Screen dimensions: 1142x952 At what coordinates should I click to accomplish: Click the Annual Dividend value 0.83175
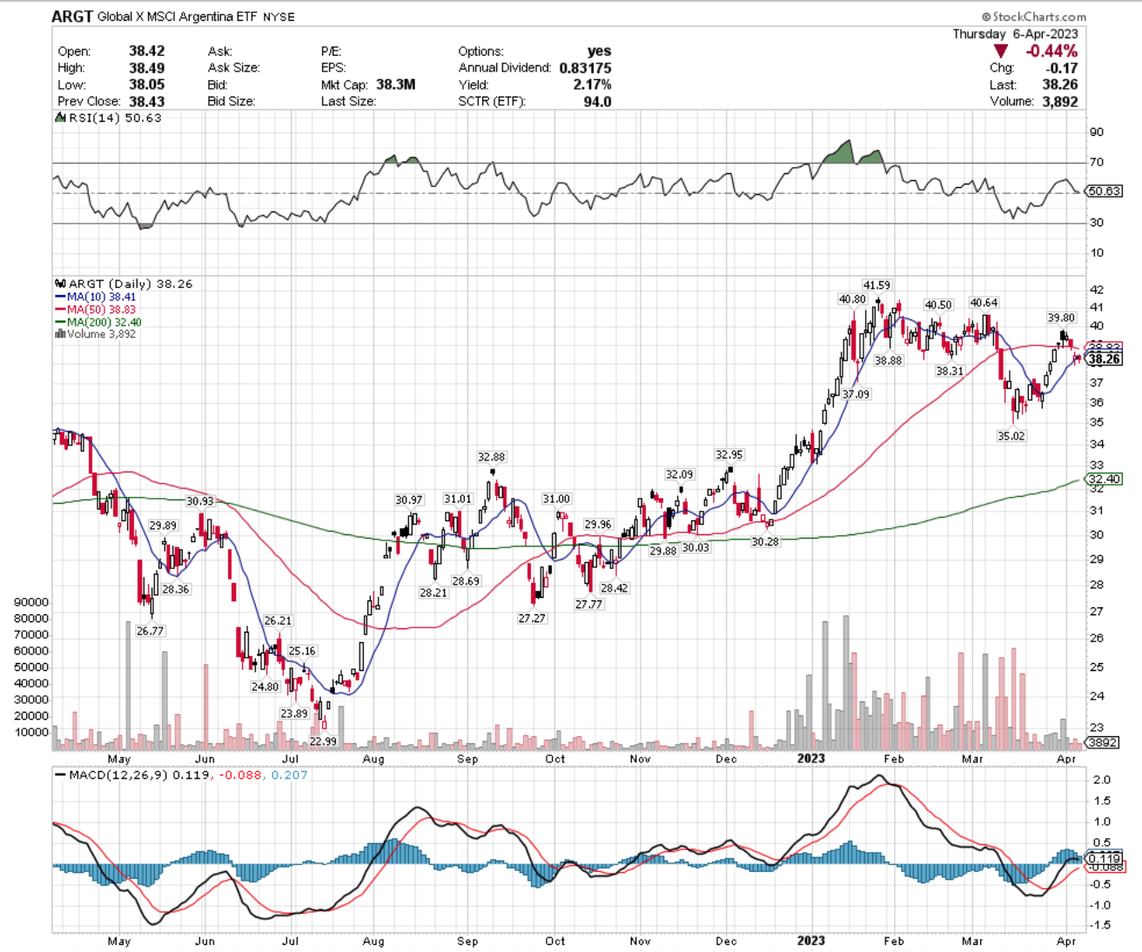point(585,68)
